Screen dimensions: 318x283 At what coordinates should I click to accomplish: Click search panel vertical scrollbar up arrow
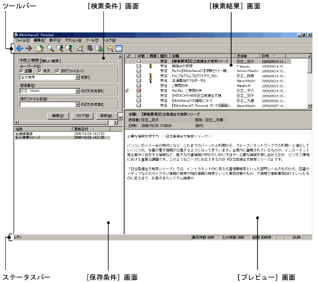pos(120,56)
